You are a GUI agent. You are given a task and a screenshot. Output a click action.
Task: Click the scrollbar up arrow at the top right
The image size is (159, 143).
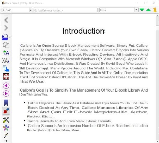click(x=157, y=15)
